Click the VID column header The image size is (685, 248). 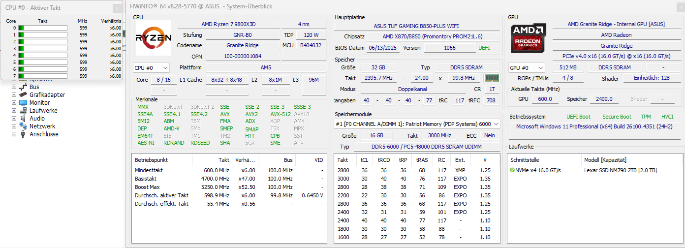[311, 160]
